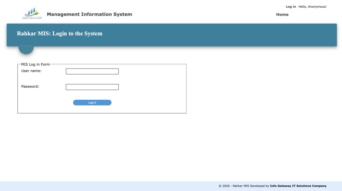This screenshot has height=191, width=342.
Task: Click 'Info Gateway IT Solutions Company' footer text
Action: [x=298, y=186]
